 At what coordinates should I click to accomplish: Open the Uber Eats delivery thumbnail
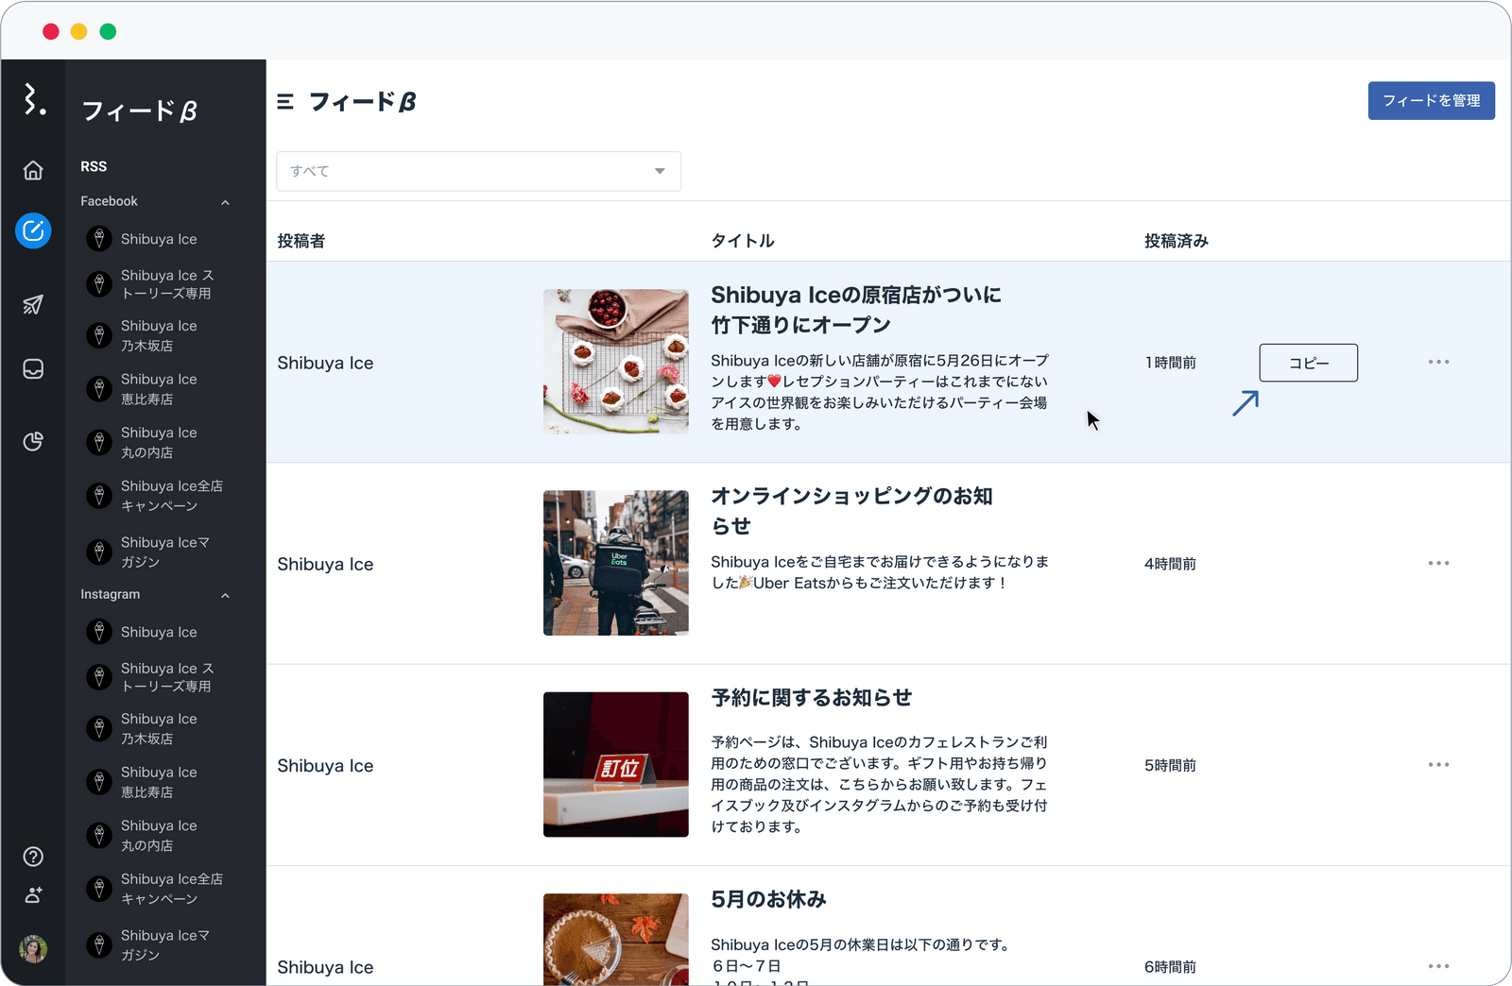coord(615,563)
